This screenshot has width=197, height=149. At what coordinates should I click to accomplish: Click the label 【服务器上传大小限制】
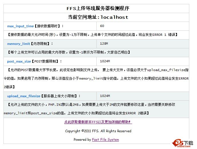click(x=59, y=96)
